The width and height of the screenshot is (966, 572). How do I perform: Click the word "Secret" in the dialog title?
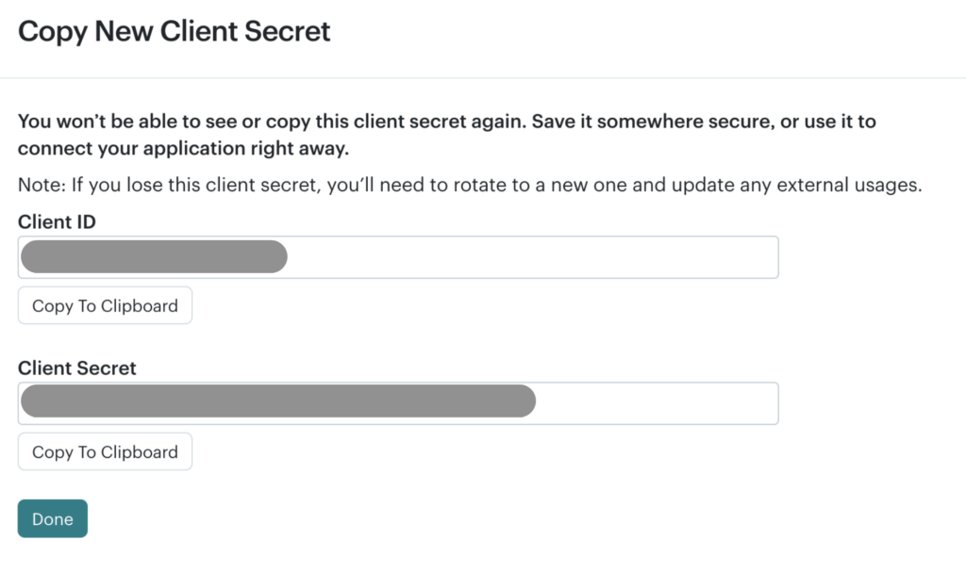pos(288,31)
